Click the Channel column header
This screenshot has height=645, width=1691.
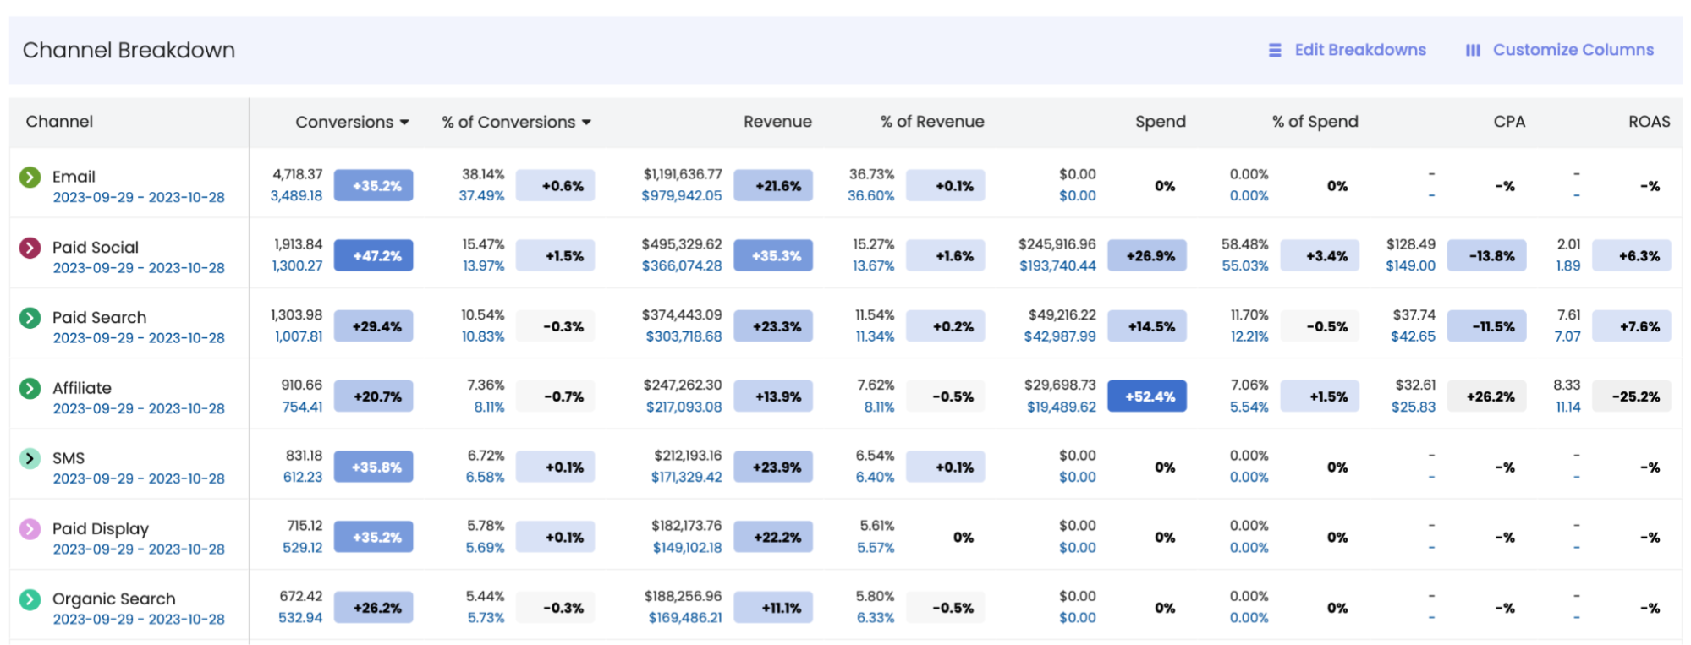tap(59, 122)
